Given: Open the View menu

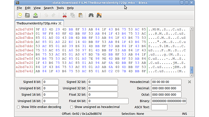Looking at the screenshot, I should 37,8.
